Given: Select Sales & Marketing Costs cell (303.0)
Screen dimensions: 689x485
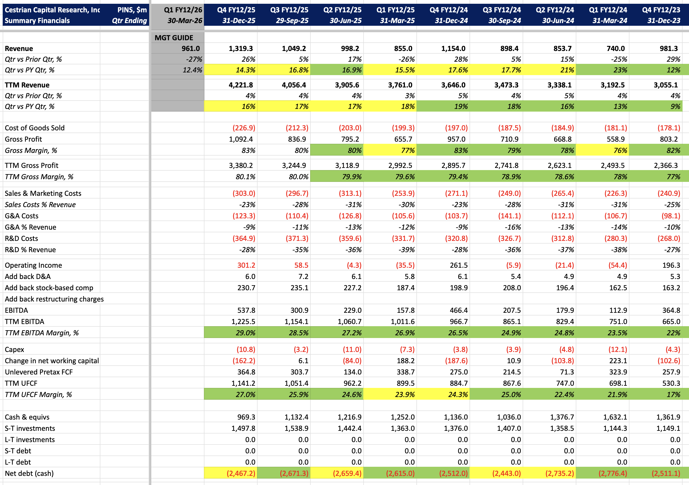Looking at the screenshot, I should click(243, 193).
